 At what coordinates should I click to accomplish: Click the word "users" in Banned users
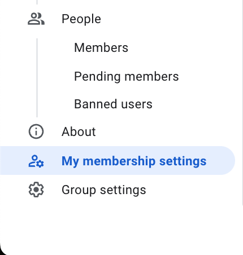pos(137,104)
